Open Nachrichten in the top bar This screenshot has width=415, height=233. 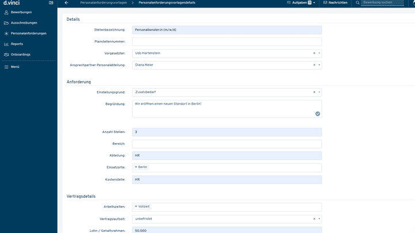tap(335, 3)
